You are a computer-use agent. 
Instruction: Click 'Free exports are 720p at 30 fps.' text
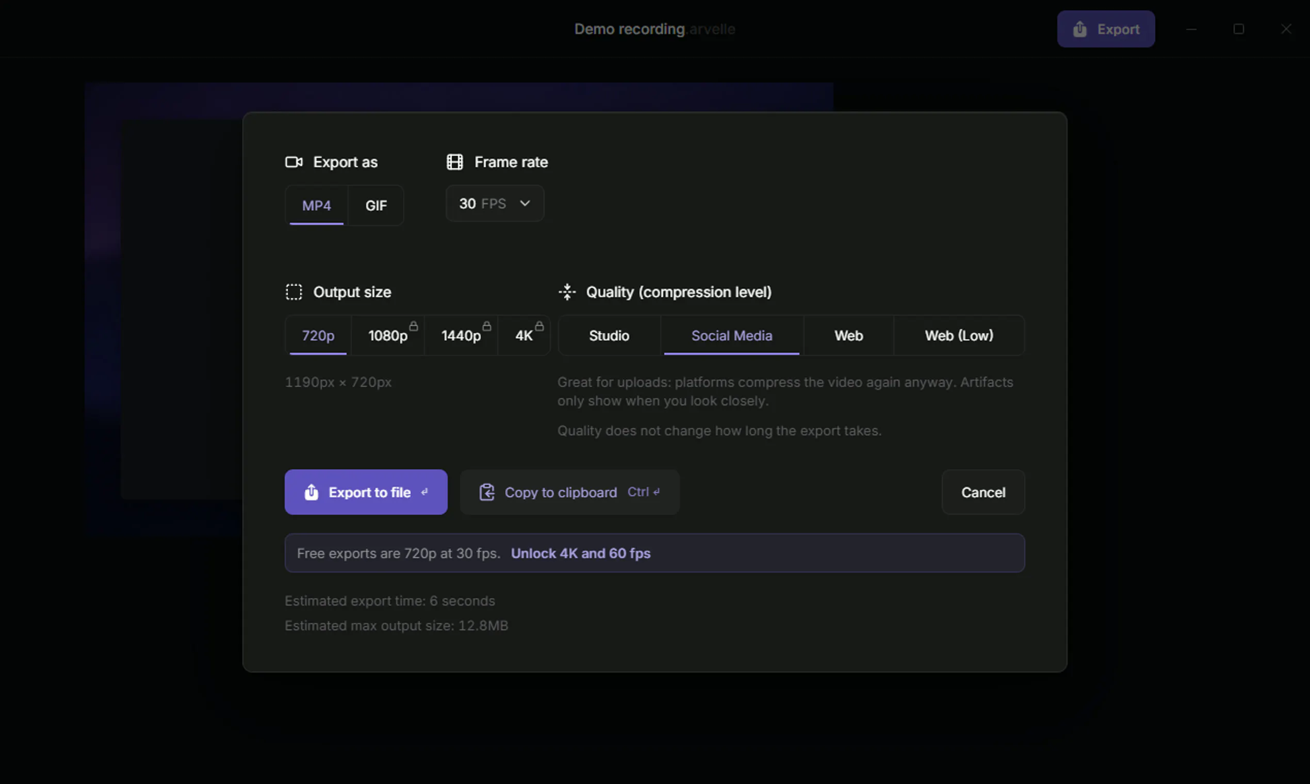[x=398, y=553]
